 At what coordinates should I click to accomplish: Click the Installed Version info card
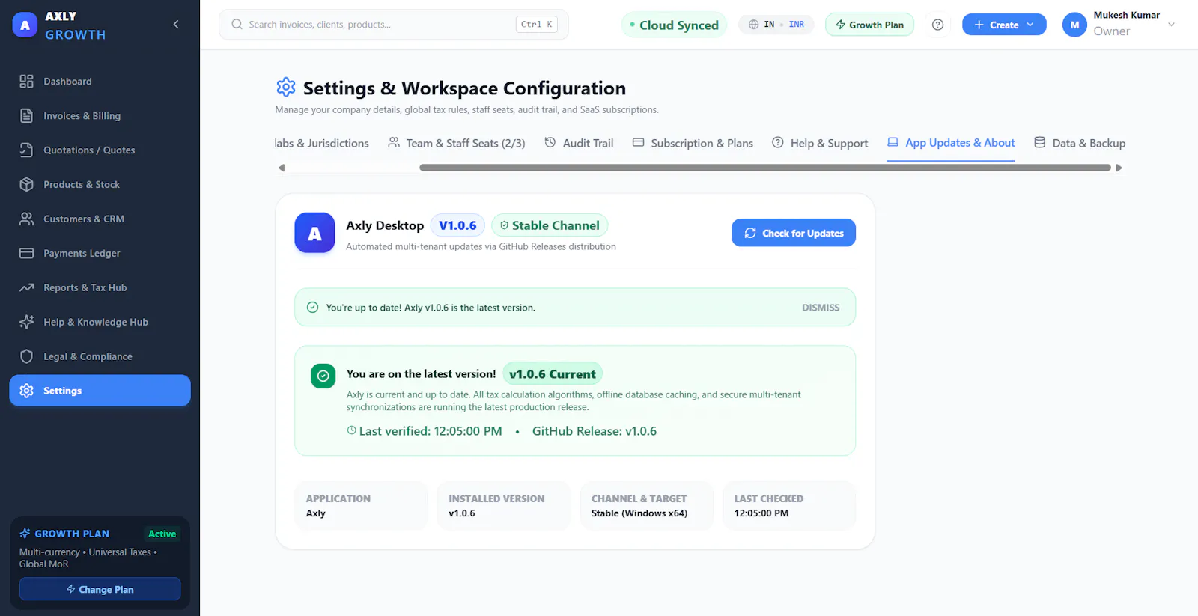click(504, 506)
